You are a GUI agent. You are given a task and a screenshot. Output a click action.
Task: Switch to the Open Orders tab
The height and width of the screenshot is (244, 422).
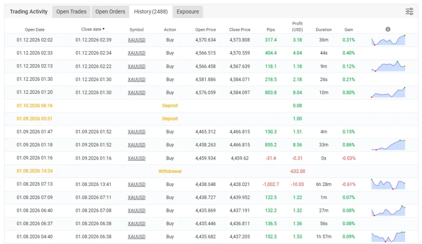point(110,12)
